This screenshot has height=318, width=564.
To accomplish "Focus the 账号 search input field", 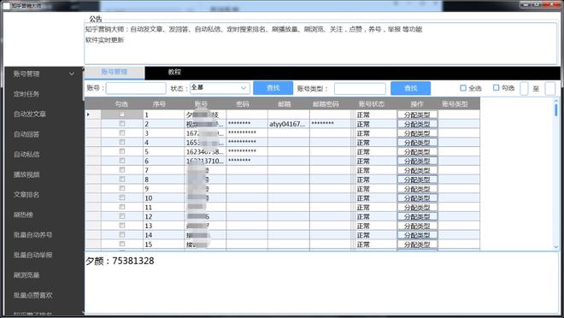I will click(136, 88).
